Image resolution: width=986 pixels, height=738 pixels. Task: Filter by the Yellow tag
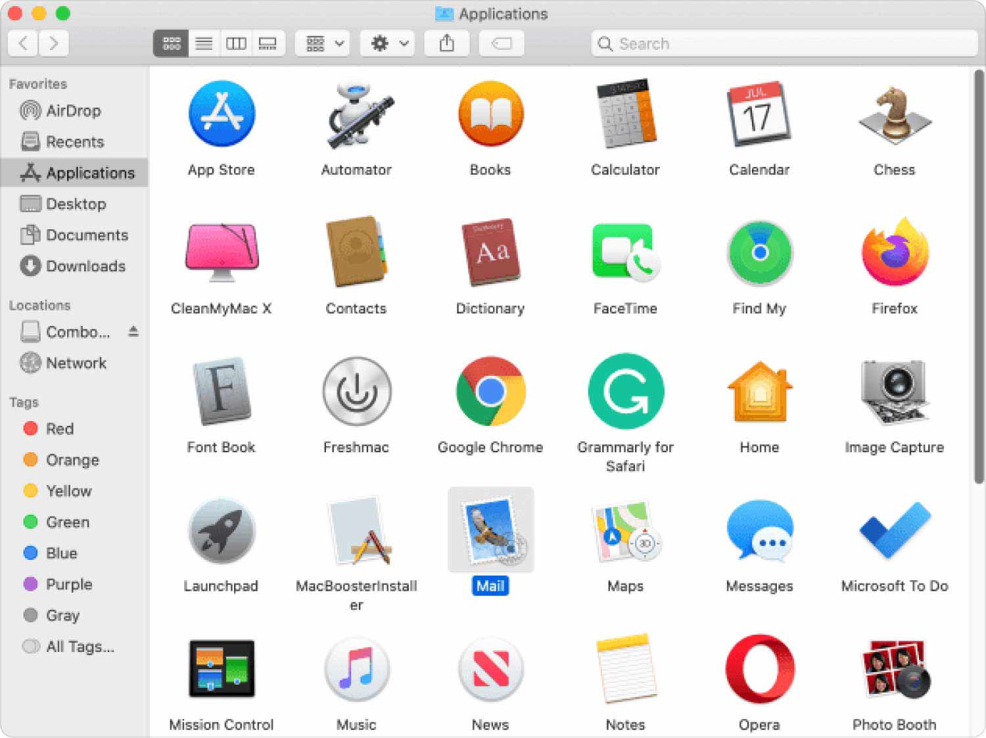pos(74,491)
